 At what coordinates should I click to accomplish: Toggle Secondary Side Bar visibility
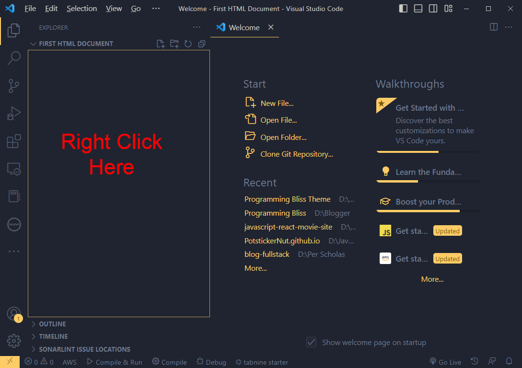[433, 9]
